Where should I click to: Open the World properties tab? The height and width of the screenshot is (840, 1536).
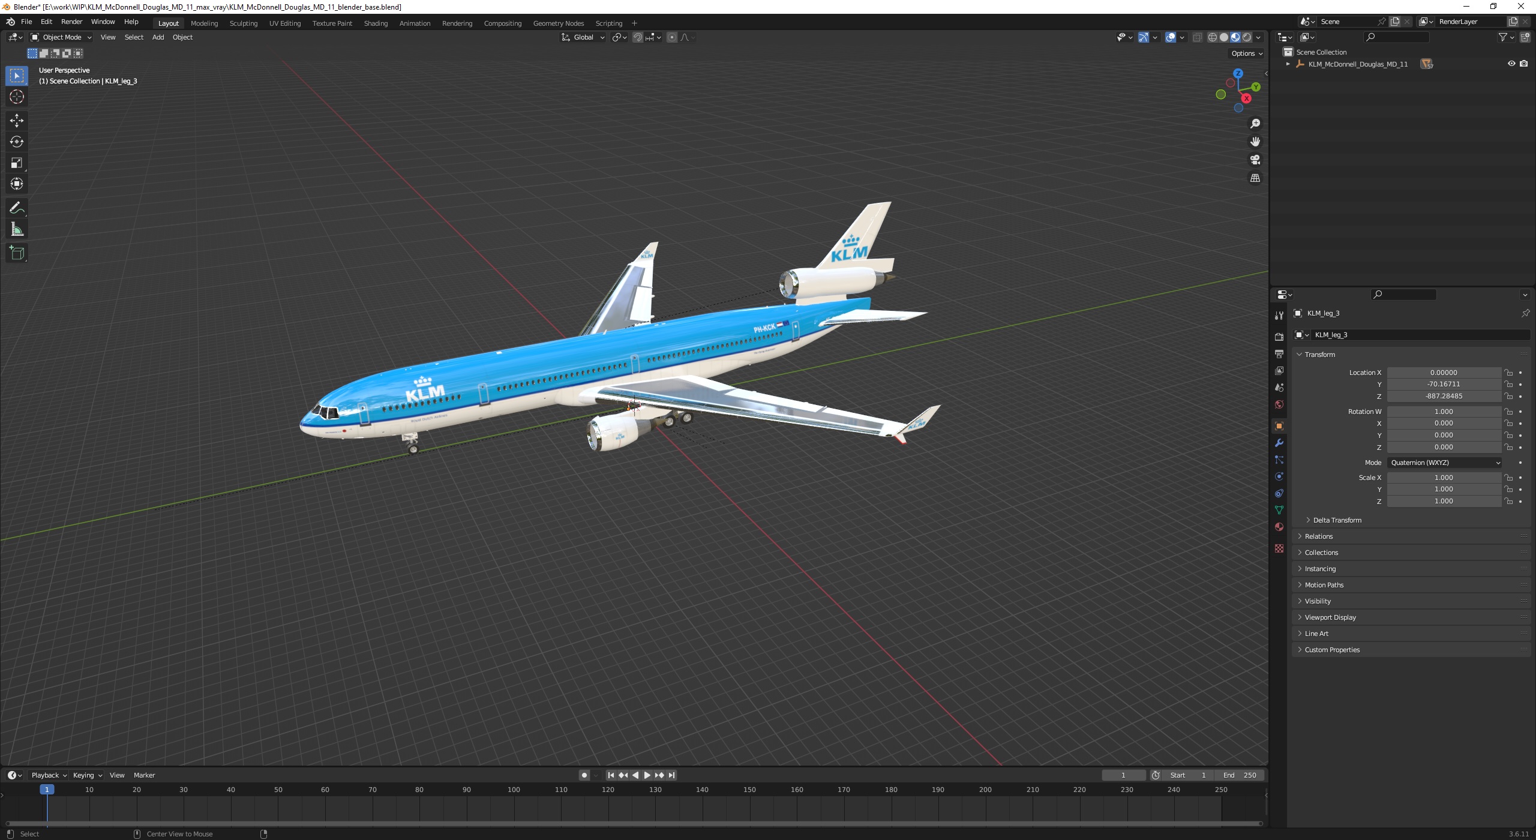(x=1279, y=404)
